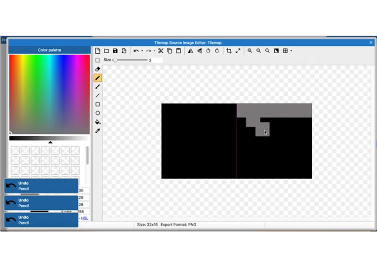Click the black tile on the canvas

tap(199, 141)
